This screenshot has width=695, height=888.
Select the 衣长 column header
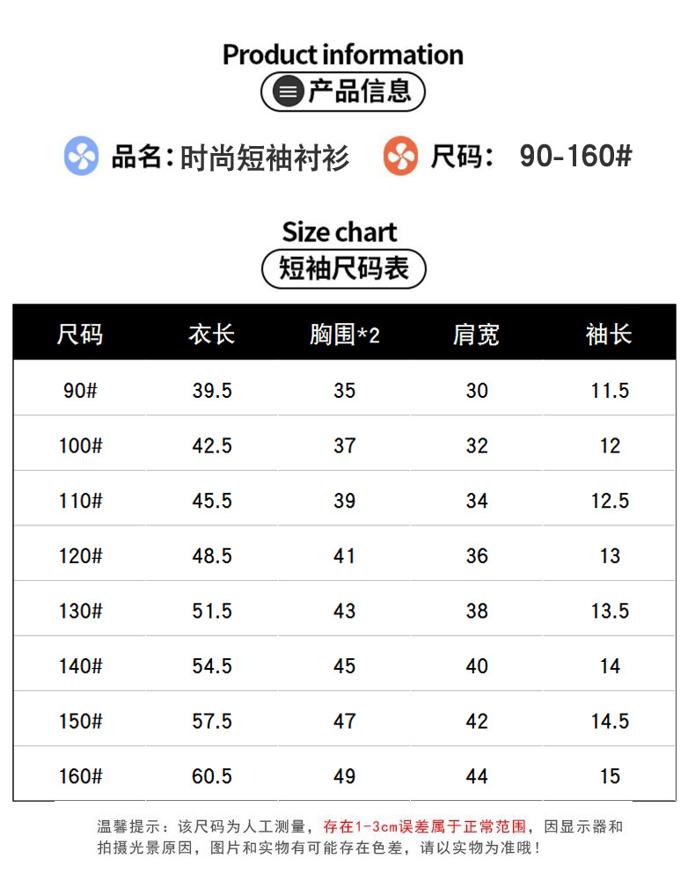212,334
